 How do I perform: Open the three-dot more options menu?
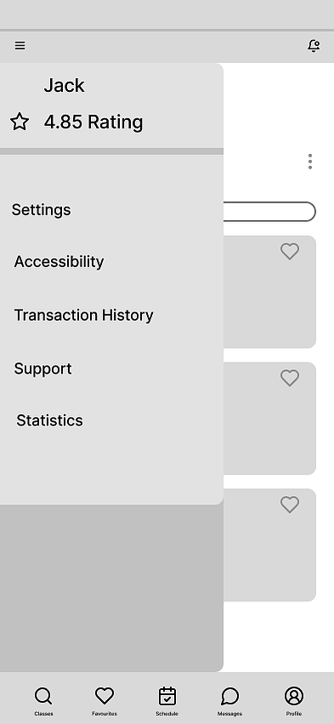coord(310,162)
